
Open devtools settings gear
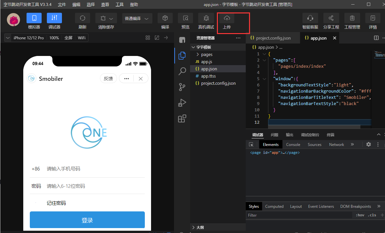tap(369, 144)
